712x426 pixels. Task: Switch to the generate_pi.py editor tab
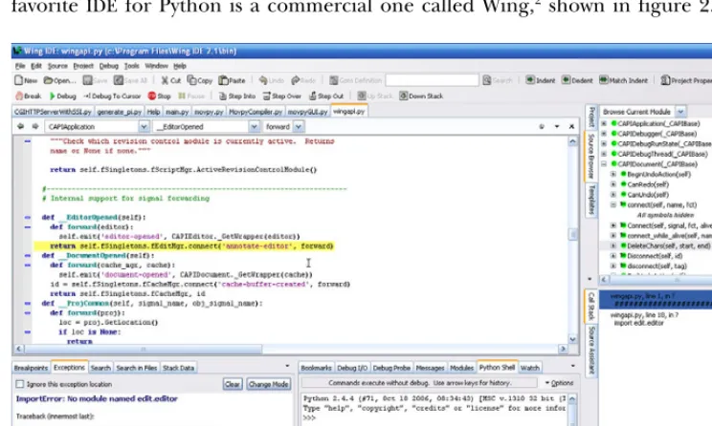point(120,112)
